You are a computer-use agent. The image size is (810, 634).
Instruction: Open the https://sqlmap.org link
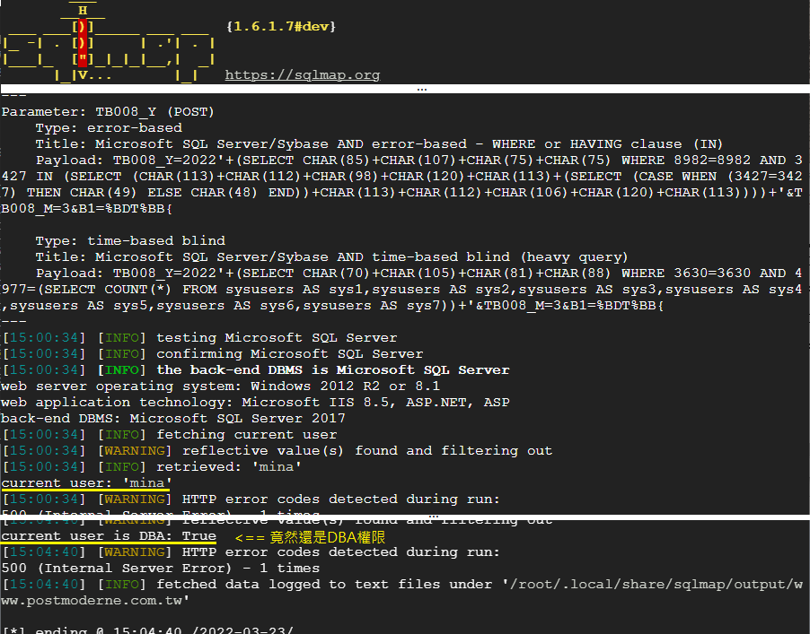(303, 75)
